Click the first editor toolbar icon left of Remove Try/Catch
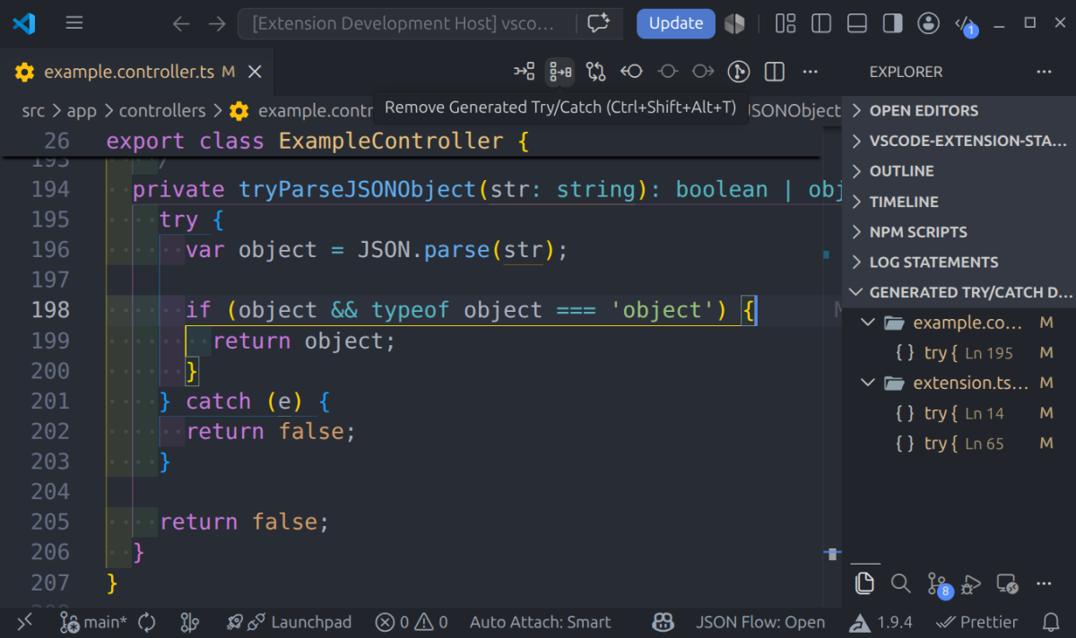 point(525,71)
